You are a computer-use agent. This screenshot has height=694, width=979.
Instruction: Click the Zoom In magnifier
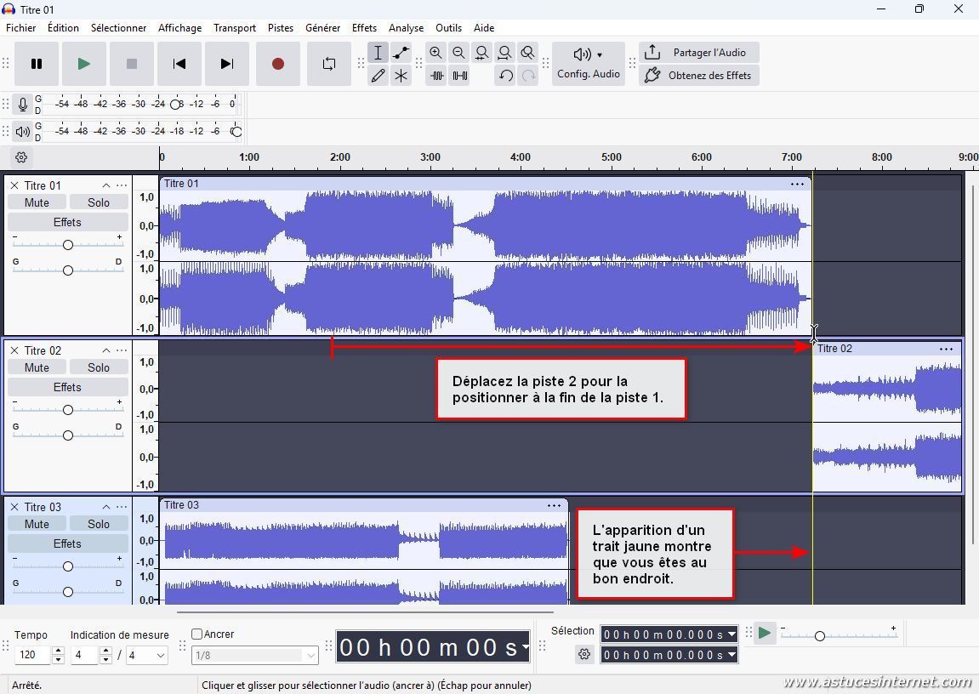[435, 53]
